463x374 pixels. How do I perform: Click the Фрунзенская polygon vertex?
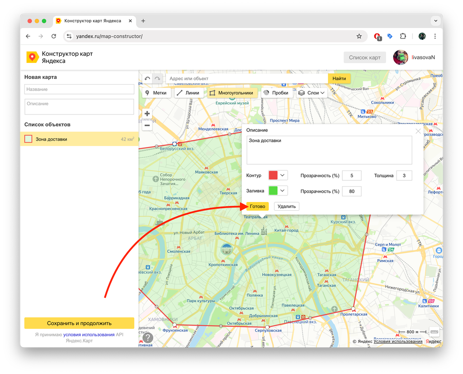pyautogui.click(x=175, y=325)
